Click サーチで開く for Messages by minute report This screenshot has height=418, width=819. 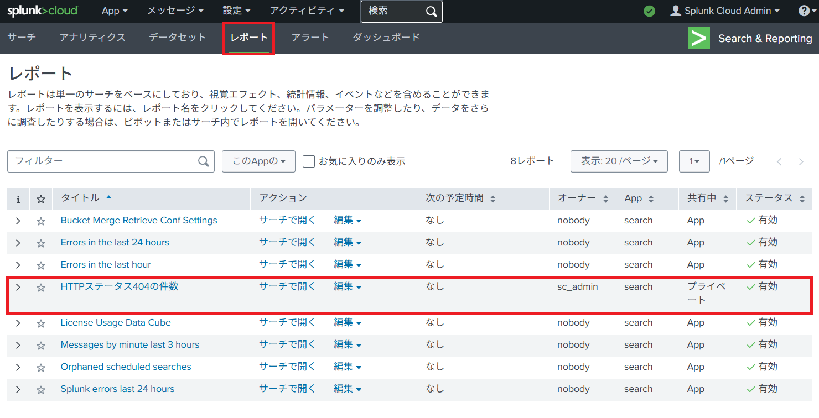pos(287,345)
